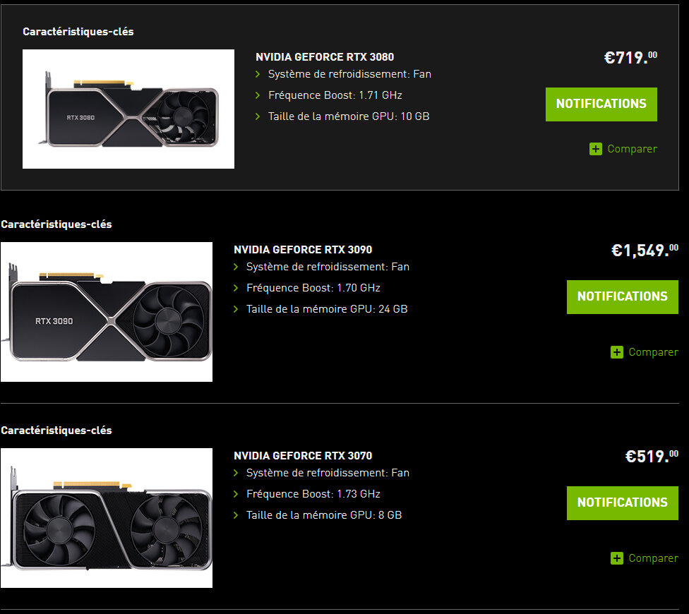Click the RTX 3090 Fréquence Boost chevron

point(236,288)
